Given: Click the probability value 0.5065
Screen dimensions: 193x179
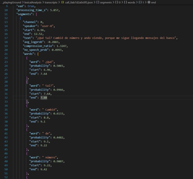Looking at the screenshot, I should click(58, 66).
